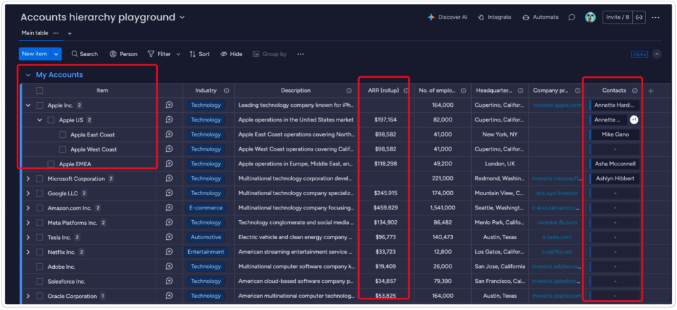Screen dimensions: 677x310
Task: Click the Invite / 8 button
Action: pos(617,18)
